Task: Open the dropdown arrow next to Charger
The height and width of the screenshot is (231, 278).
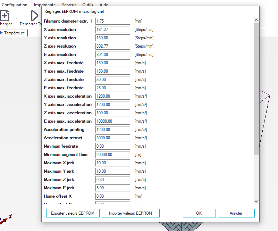Action: pos(16,18)
